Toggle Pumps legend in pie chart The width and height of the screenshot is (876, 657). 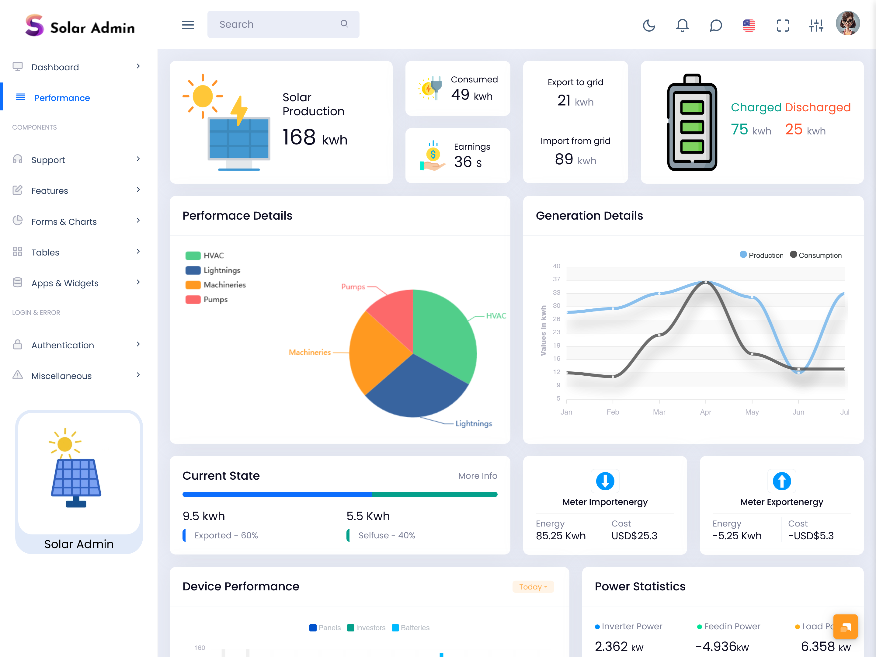(207, 299)
